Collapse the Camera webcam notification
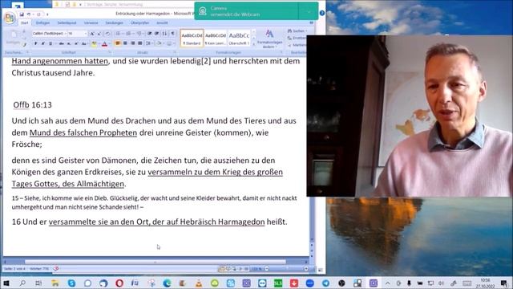Image resolution: width=513 pixels, height=289 pixels. point(309,11)
